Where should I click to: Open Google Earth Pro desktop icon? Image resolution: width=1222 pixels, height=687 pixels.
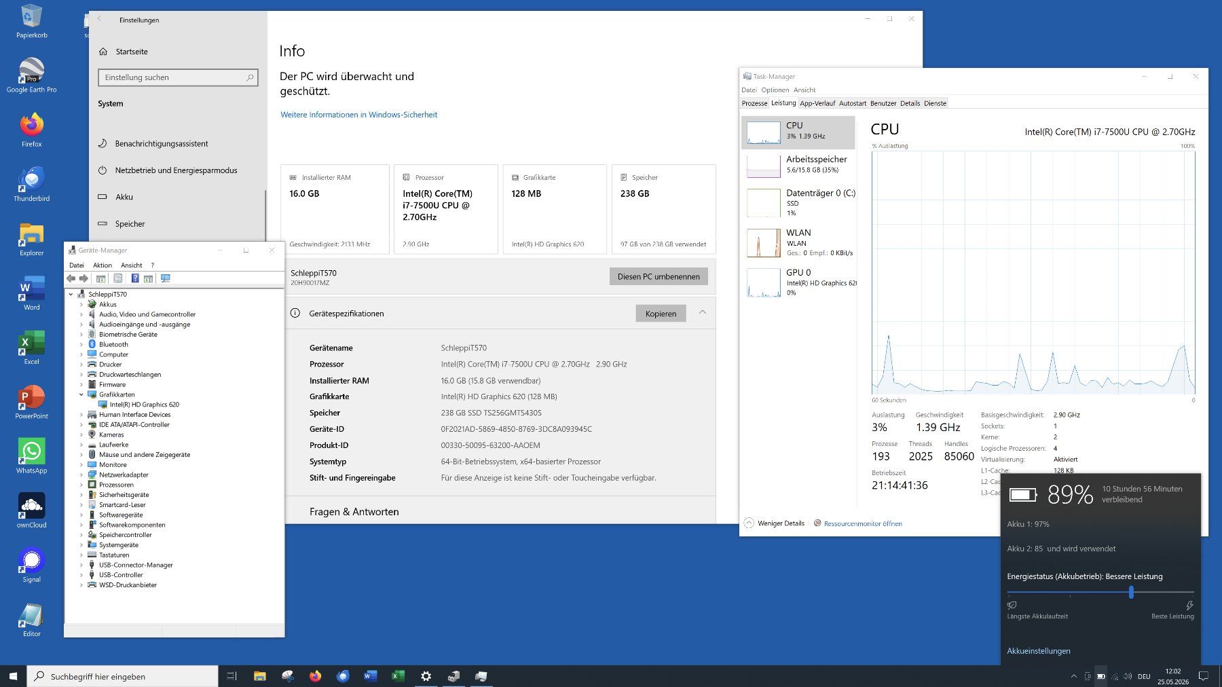coord(32,75)
